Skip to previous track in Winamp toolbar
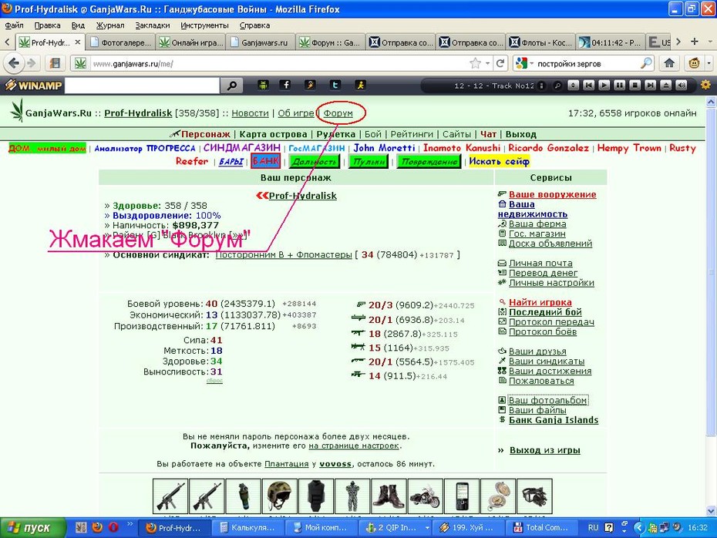This screenshot has width=717, height=538. (x=588, y=86)
